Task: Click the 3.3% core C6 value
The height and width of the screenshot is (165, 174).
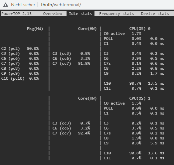Action: tap(85, 58)
